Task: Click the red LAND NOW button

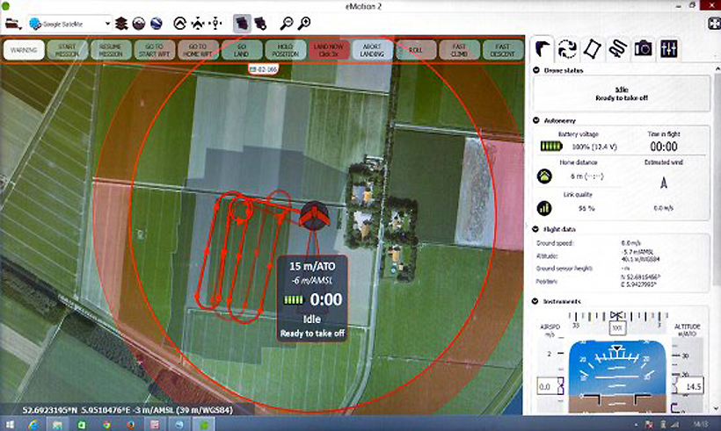Action: (330, 49)
